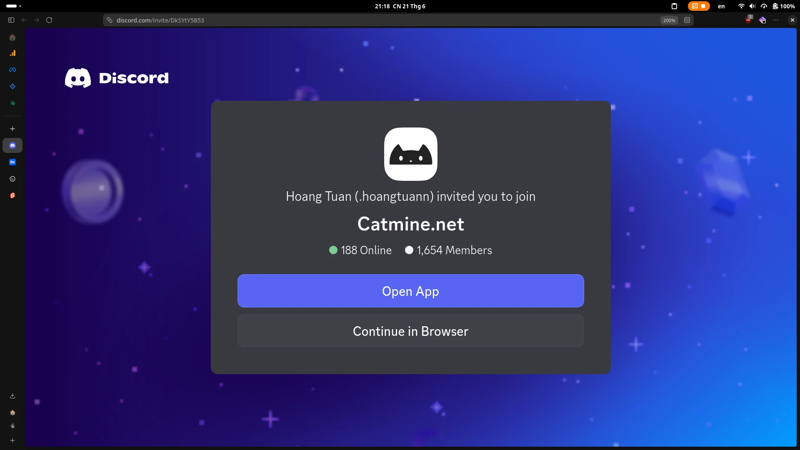The width and height of the screenshot is (800, 450).
Task: Add a new tab with upper plus icon
Action: (x=12, y=129)
